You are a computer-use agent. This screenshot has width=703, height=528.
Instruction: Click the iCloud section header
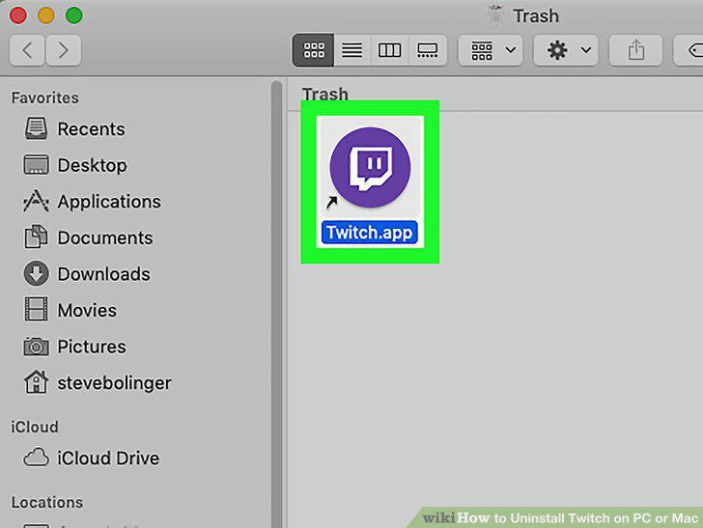click(x=35, y=427)
